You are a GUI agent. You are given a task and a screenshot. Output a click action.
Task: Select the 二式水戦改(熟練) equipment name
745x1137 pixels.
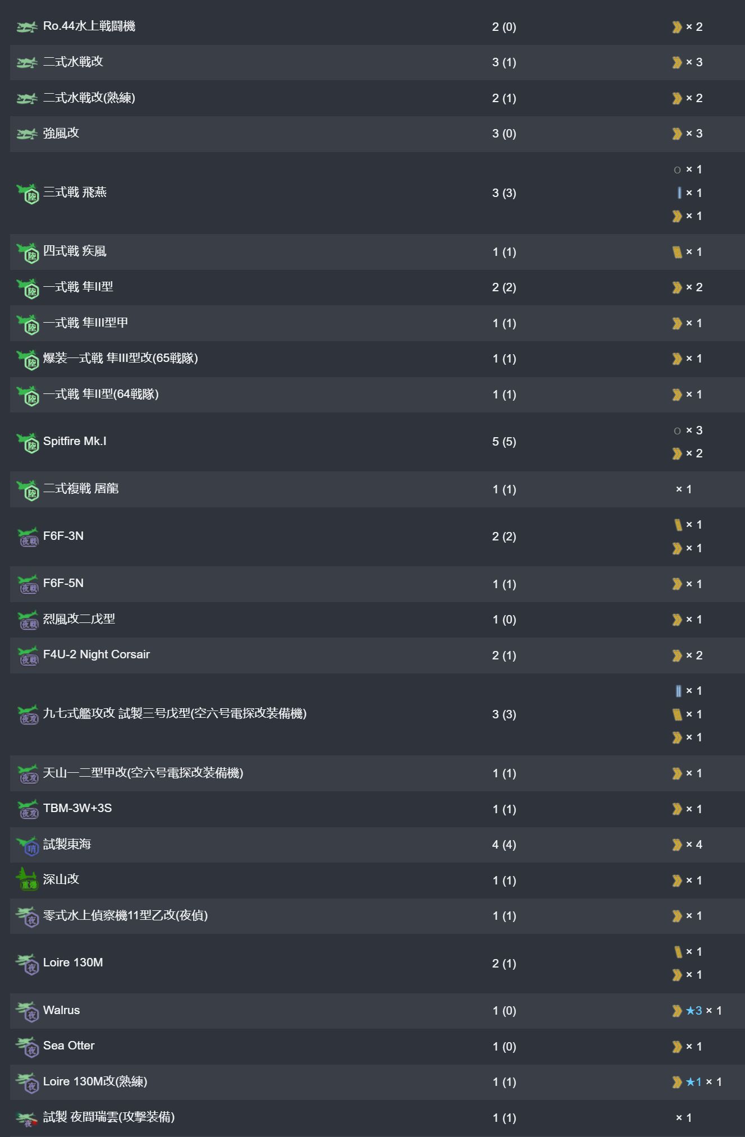[x=89, y=98]
